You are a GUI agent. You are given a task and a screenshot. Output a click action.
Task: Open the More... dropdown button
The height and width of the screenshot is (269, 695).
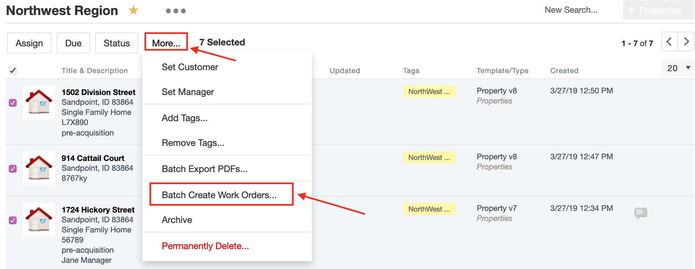coord(166,43)
